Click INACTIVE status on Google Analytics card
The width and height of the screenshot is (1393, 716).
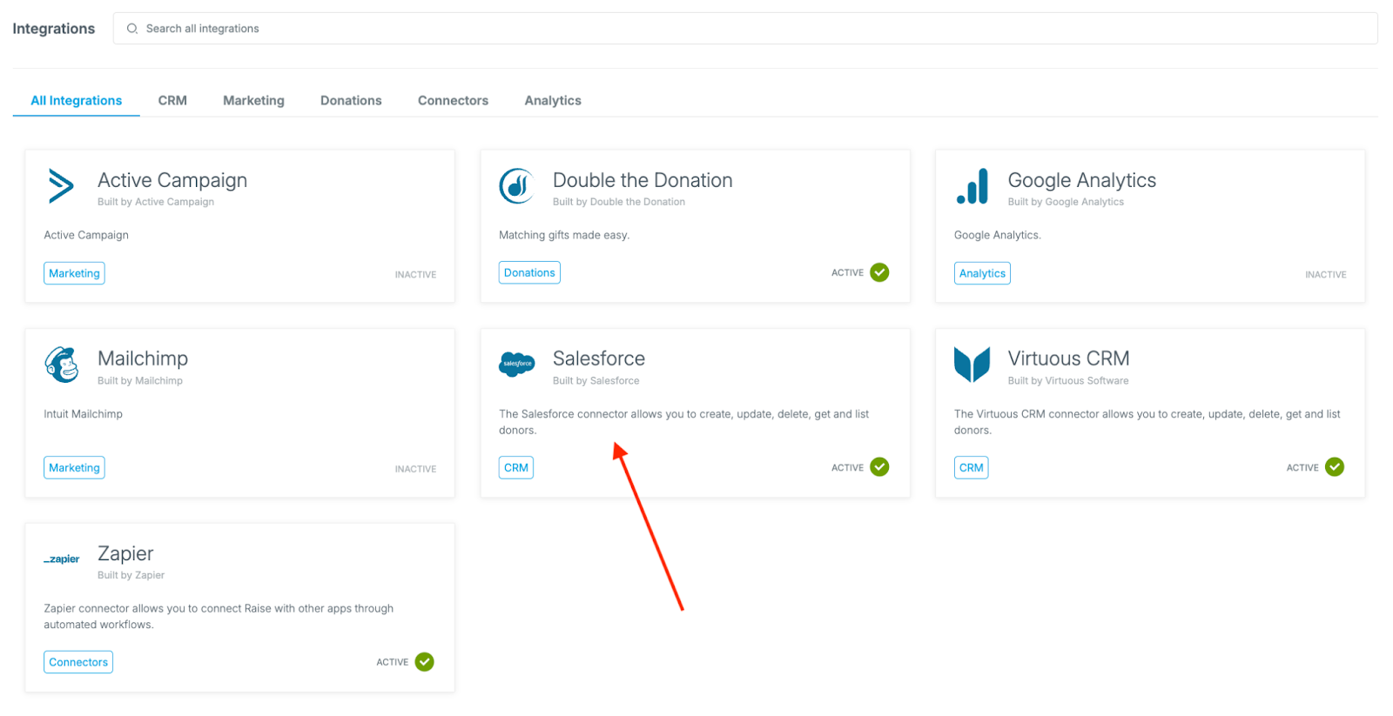click(x=1326, y=275)
